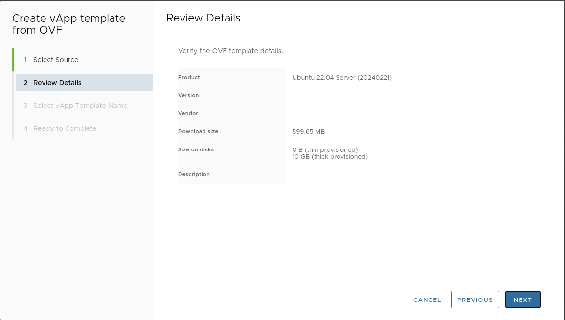This screenshot has height=320, width=565.
Task: Click the NEXT button
Action: coord(522,300)
